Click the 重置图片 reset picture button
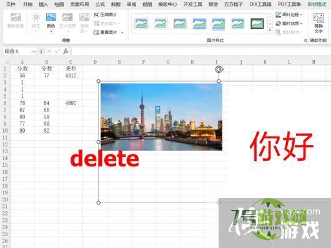This screenshot has height=248, width=331. [x=106, y=32]
